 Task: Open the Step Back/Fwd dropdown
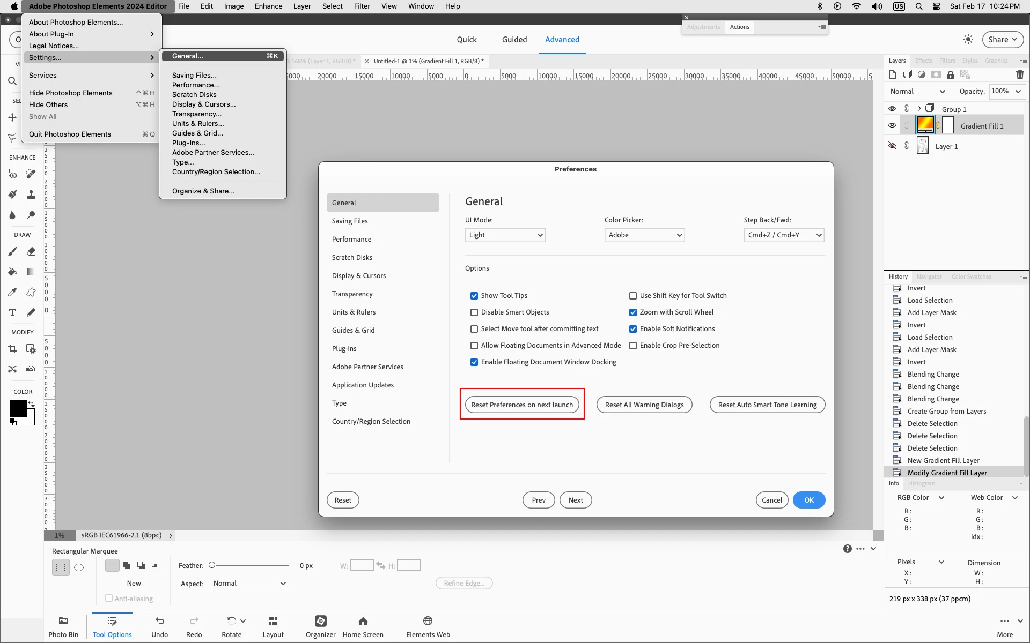tap(784, 235)
